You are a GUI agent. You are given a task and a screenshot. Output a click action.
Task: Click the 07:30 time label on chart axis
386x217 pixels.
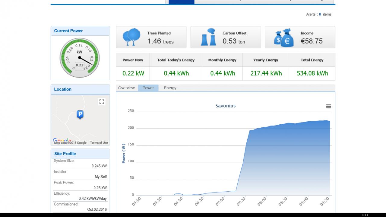(241, 201)
